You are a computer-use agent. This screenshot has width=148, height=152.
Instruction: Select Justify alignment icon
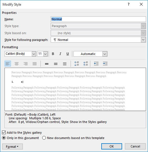(x=35, y=64)
